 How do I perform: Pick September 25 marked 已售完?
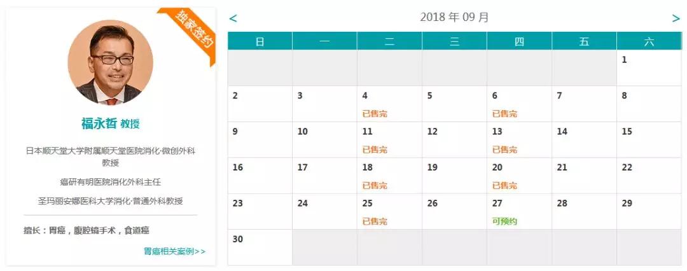click(389, 211)
